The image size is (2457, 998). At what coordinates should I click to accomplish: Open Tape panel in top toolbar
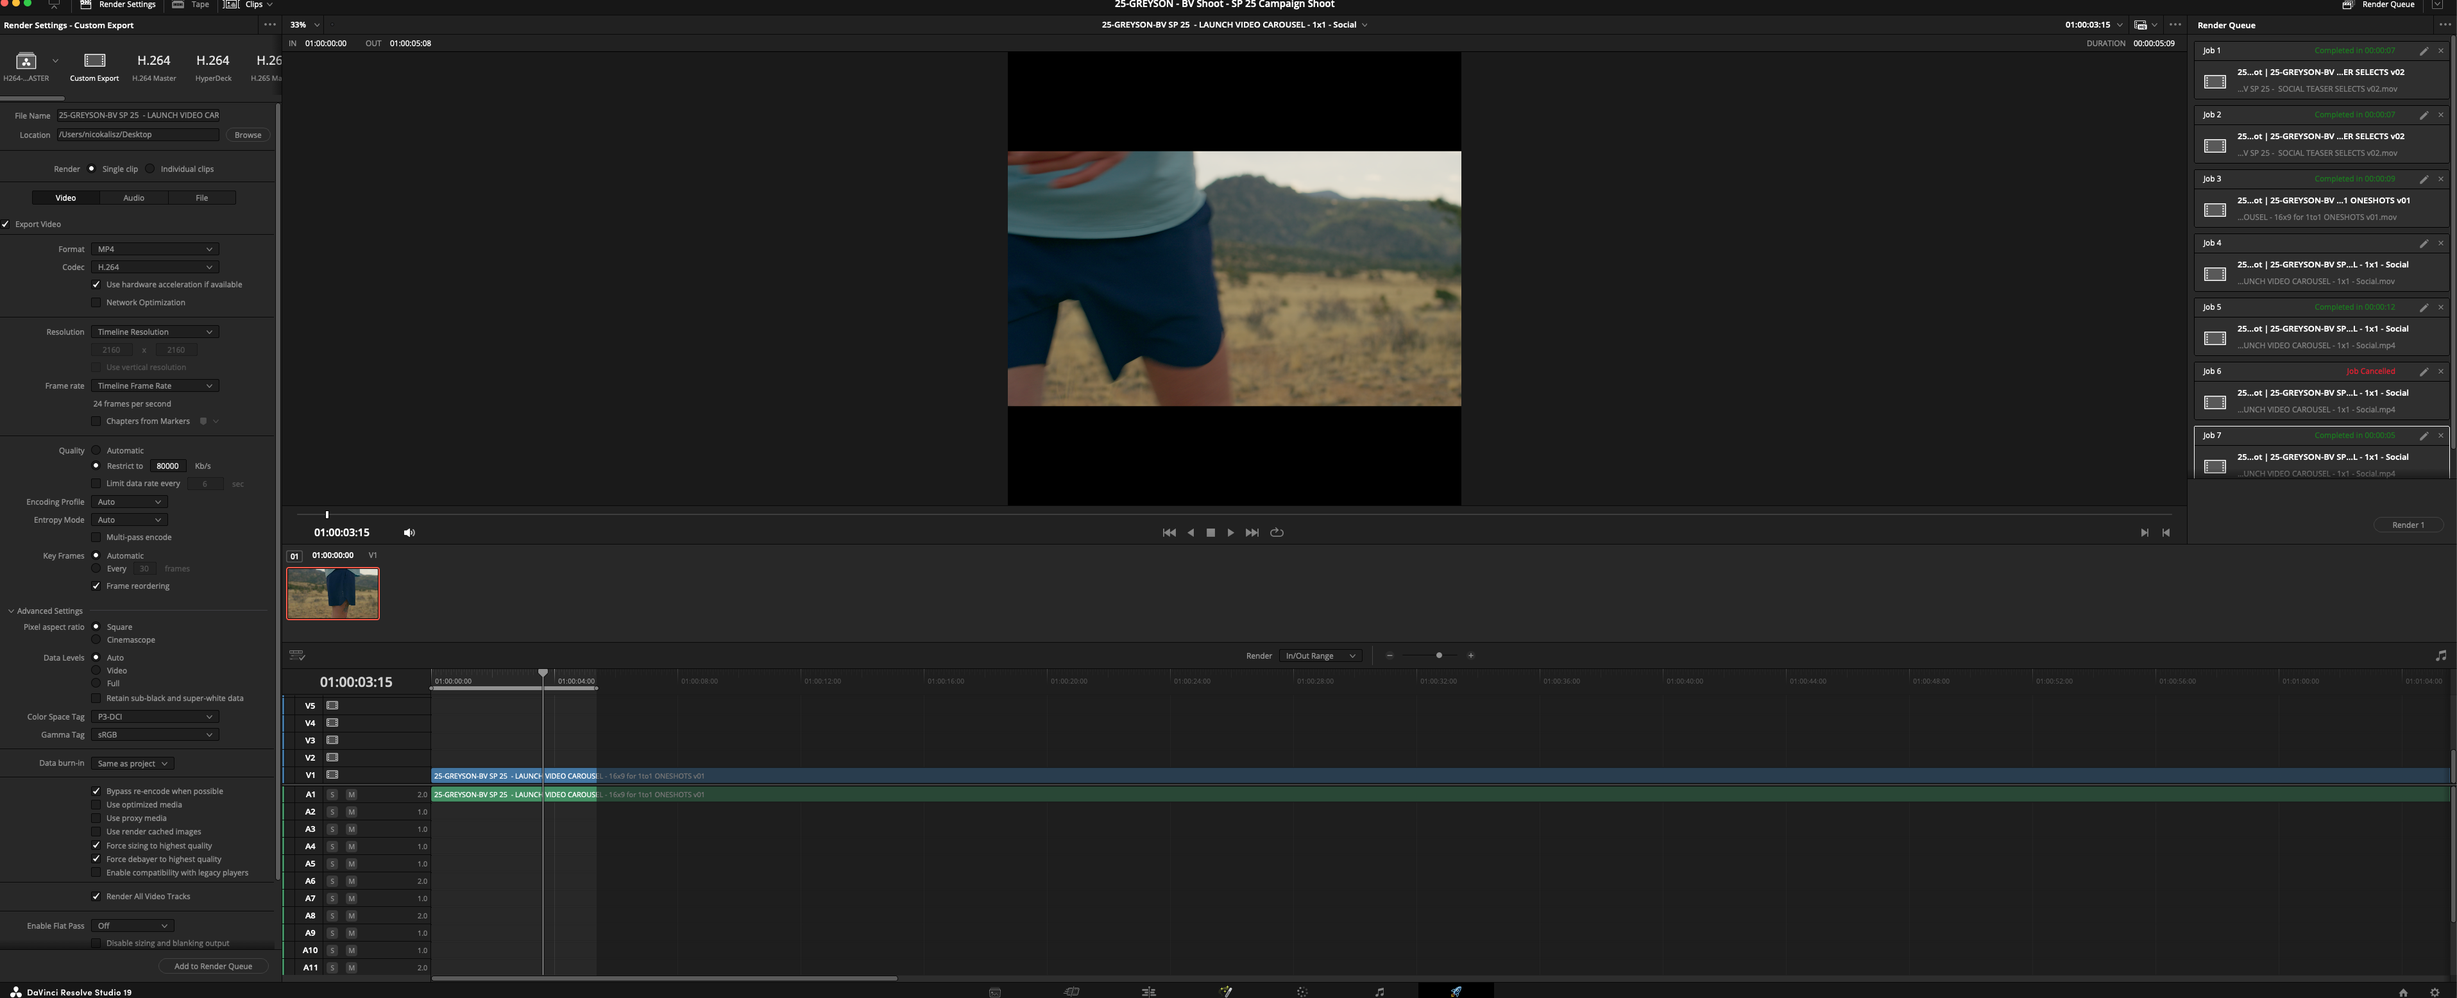(191, 4)
